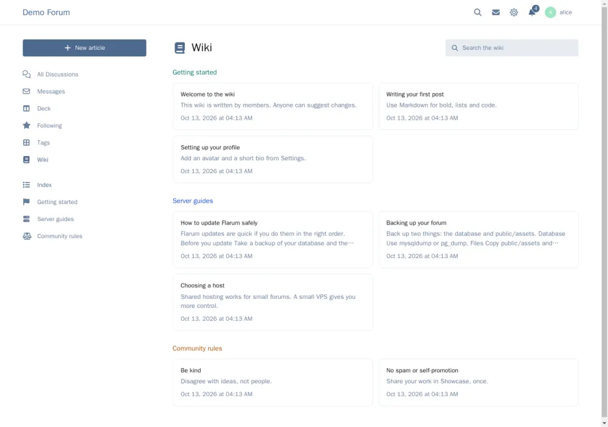
Task: Click the Following star icon
Action: (x=26, y=125)
